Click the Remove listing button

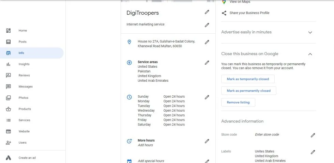(238, 102)
